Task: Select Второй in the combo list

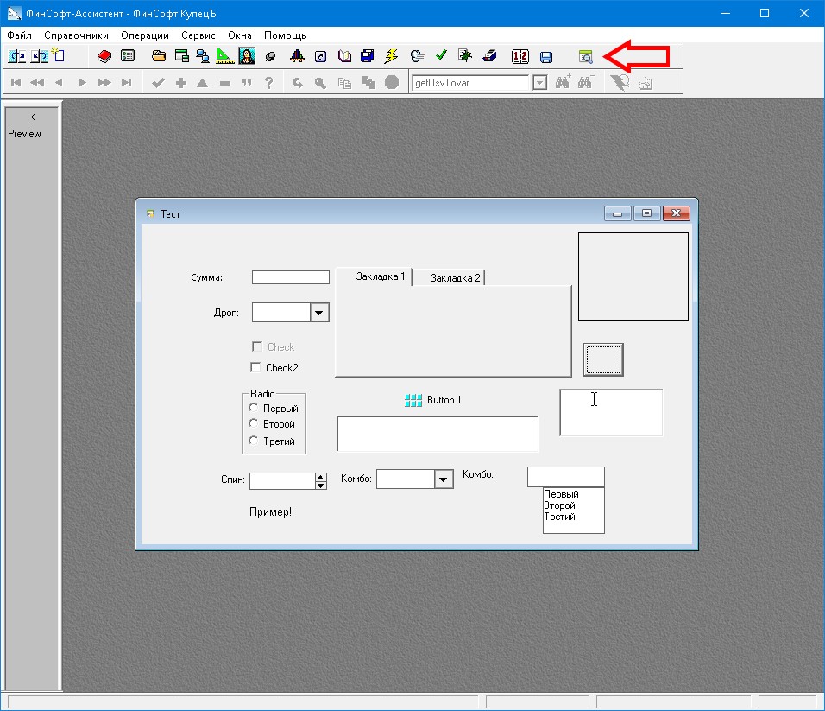Action: point(559,505)
